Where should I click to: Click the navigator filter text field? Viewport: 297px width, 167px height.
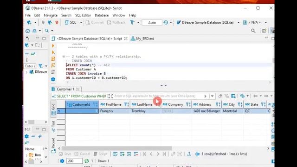click(x=30, y=66)
